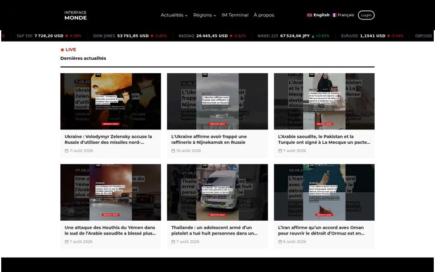Read headline about Houthis du Yémen attack
435x272 pixels.
pos(110,230)
